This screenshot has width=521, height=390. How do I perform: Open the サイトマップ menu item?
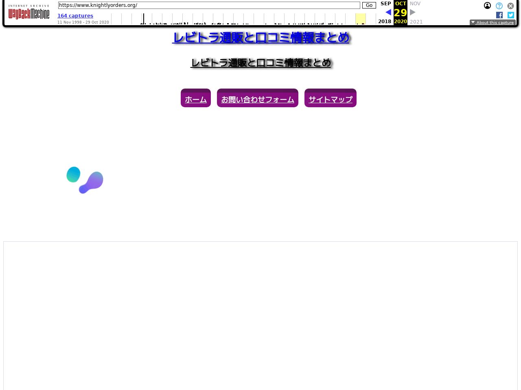[x=331, y=99]
